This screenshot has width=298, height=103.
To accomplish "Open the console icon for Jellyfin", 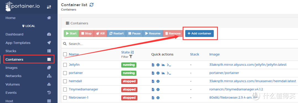I will pos(169,65).
